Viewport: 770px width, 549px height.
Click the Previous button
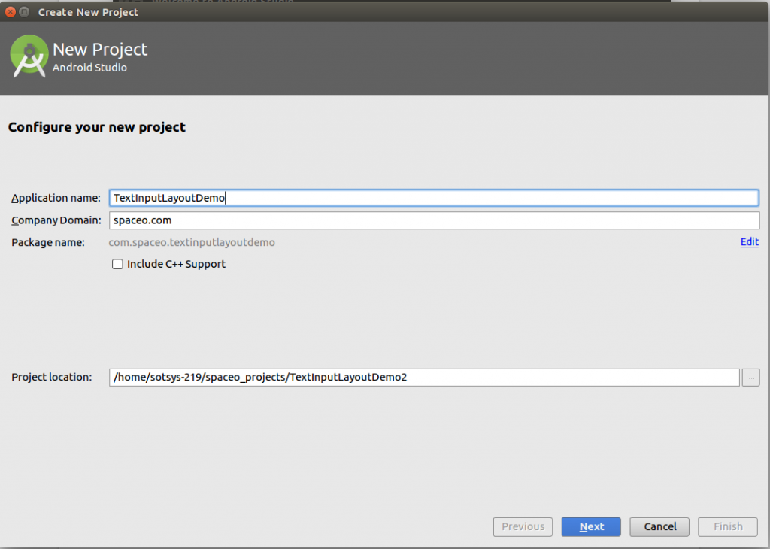[x=523, y=527]
